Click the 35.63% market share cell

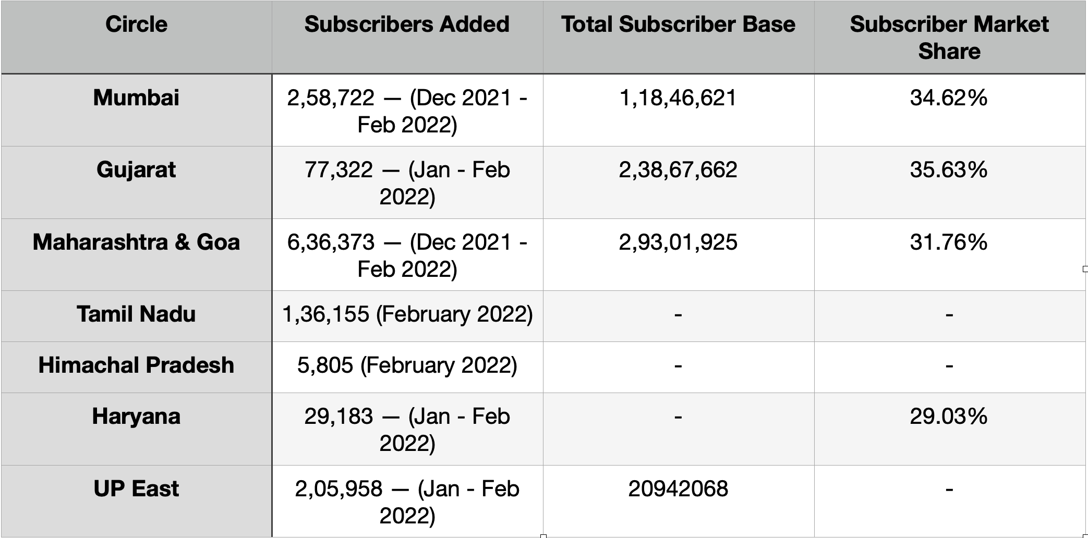pos(950,182)
